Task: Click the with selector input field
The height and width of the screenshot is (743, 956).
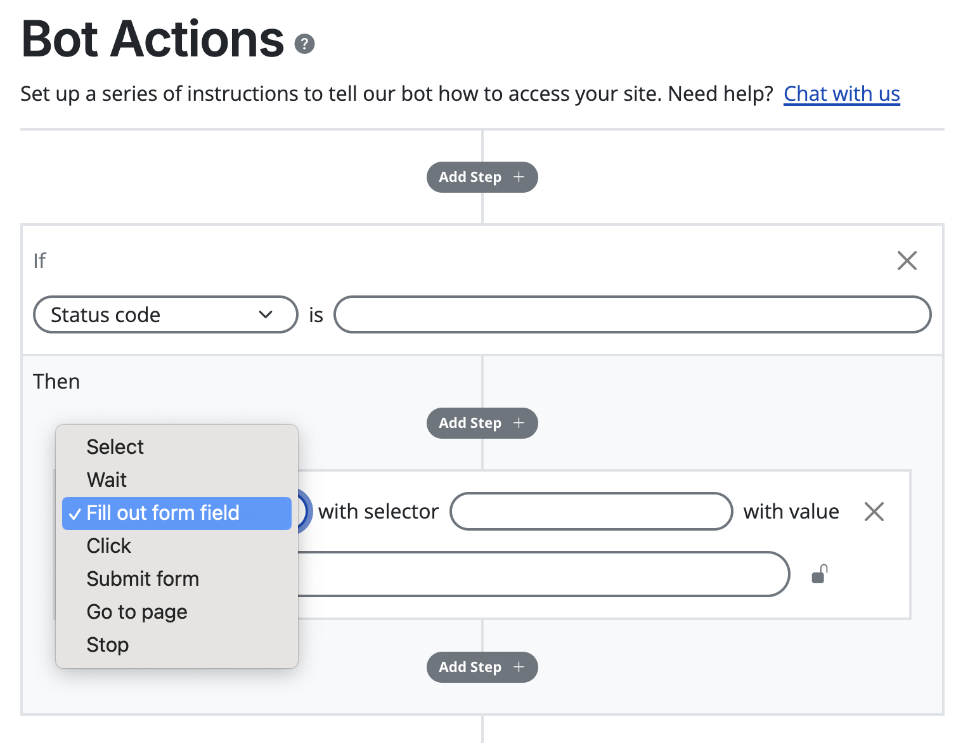Action: pos(591,512)
